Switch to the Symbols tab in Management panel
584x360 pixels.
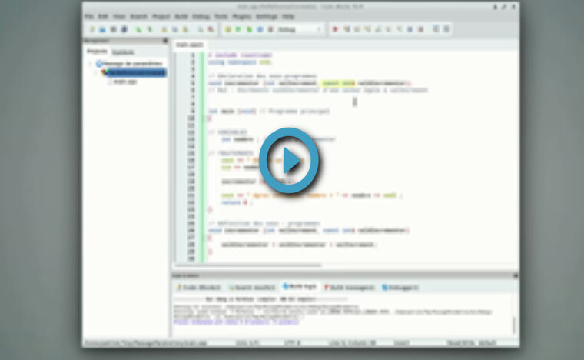pos(124,52)
